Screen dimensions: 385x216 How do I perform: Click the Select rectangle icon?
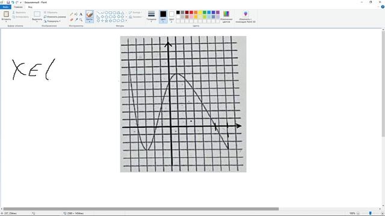coord(37,14)
